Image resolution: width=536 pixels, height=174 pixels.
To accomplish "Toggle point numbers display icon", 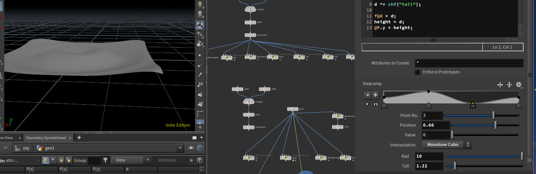I will click(200, 84).
